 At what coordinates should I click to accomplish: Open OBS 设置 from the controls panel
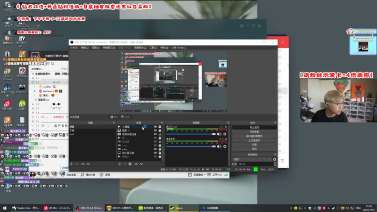point(254,145)
